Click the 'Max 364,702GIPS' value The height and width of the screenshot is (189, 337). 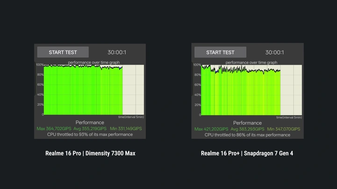[x=54, y=128]
